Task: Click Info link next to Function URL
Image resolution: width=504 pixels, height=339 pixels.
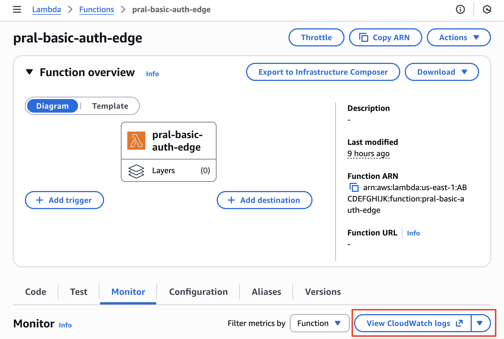Action: [x=413, y=233]
